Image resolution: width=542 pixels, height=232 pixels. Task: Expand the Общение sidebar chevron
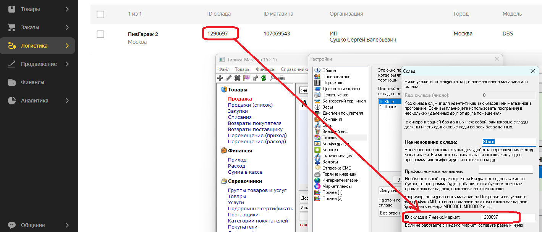tap(67, 225)
